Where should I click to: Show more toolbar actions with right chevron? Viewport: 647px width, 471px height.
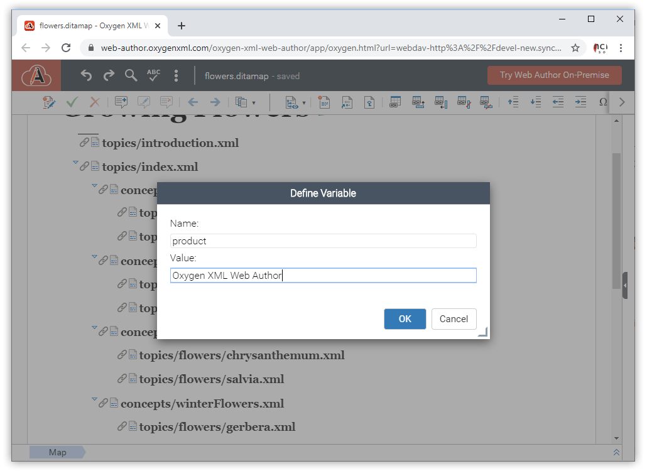click(623, 102)
